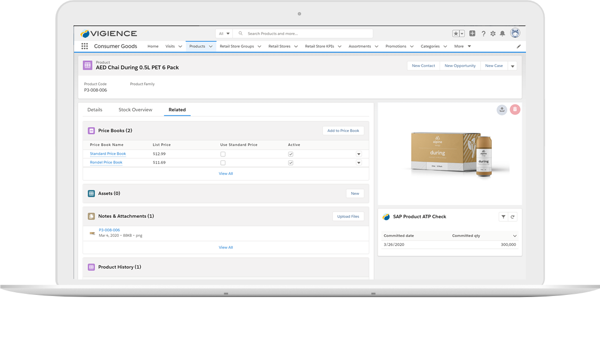The width and height of the screenshot is (600, 346).
Task: Click the search magnifier icon
Action: pyautogui.click(x=241, y=34)
